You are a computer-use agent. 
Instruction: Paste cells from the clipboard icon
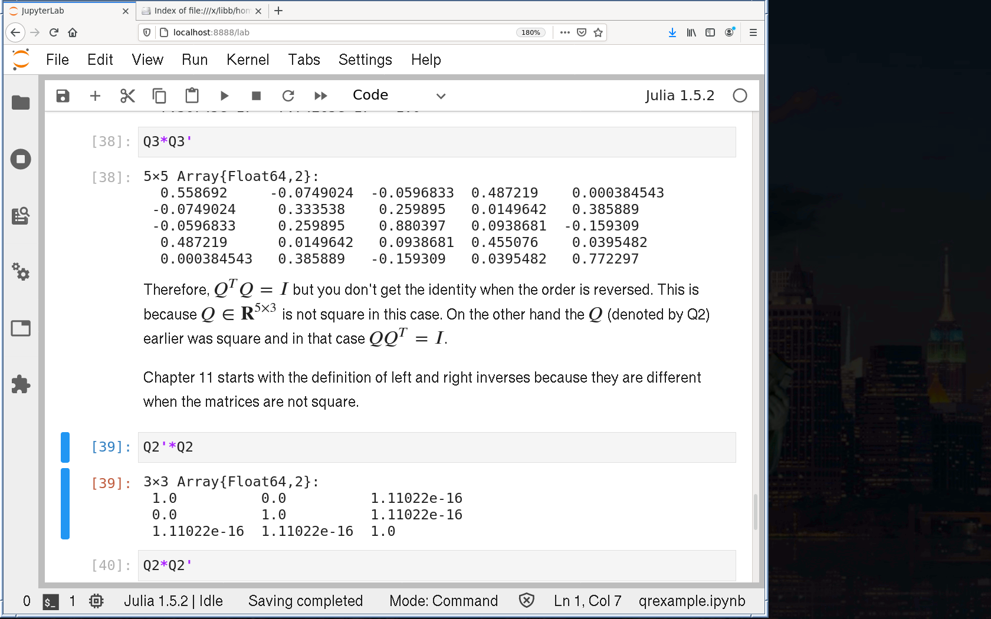pos(192,96)
